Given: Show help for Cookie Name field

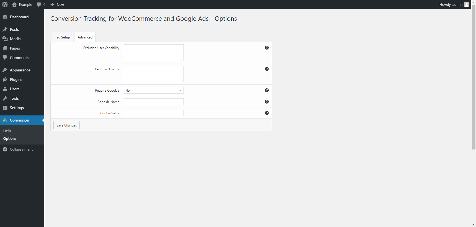Looking at the screenshot, I should pos(267,102).
